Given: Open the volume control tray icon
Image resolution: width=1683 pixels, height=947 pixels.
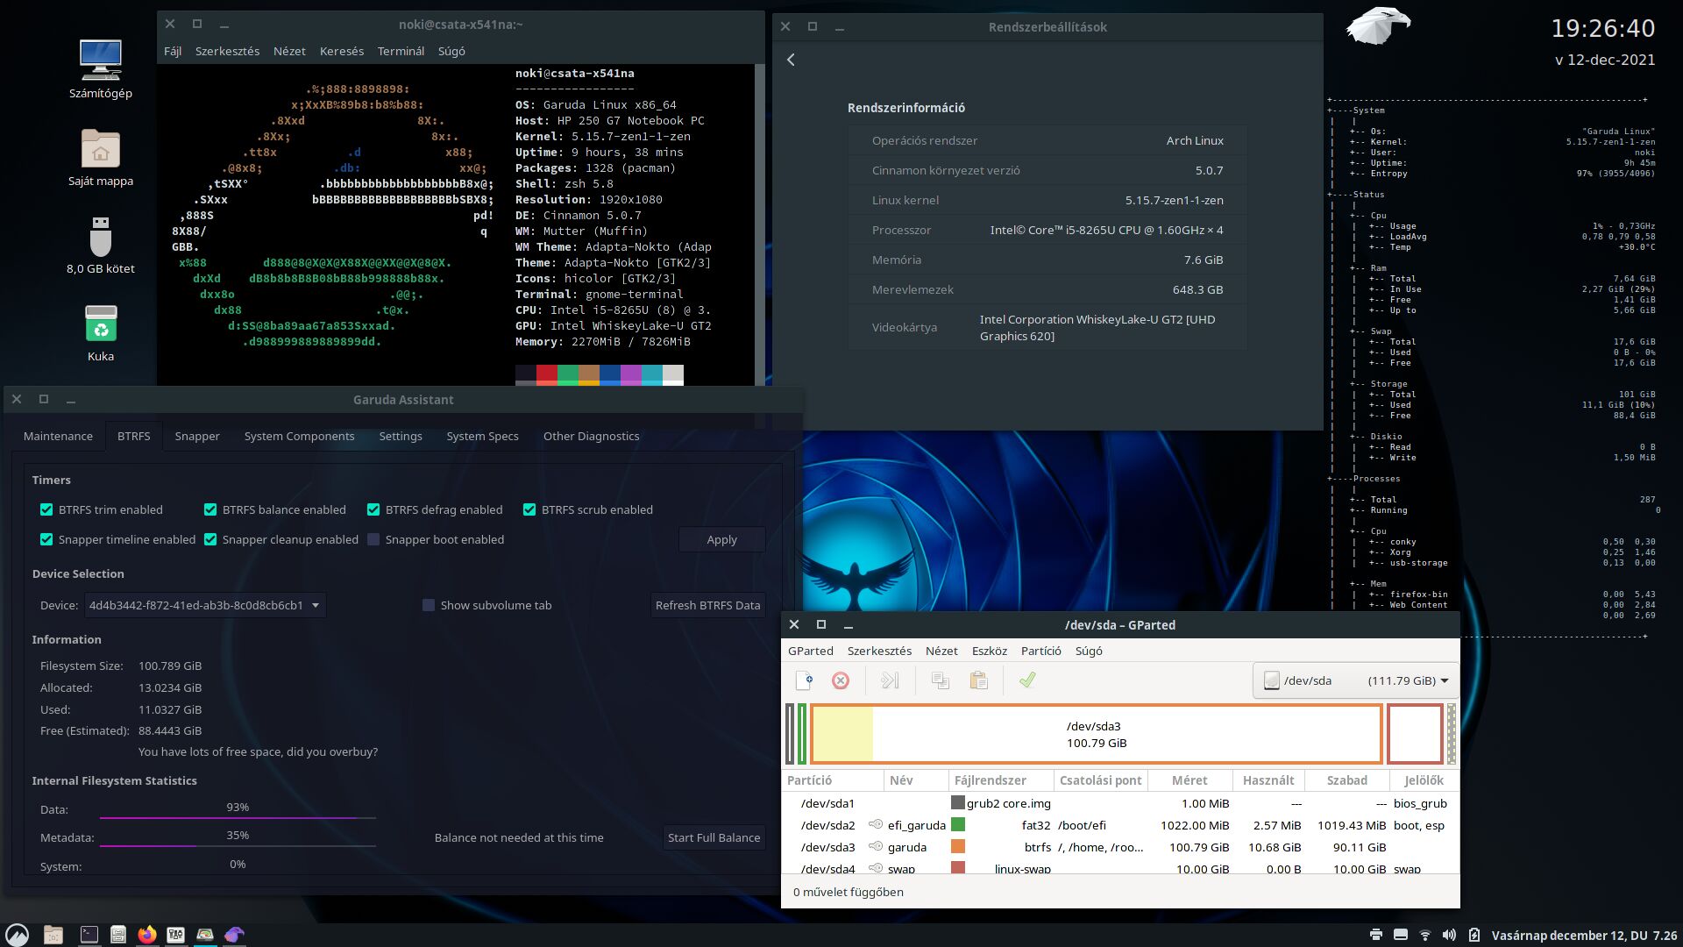Looking at the screenshot, I should [x=1450, y=935].
